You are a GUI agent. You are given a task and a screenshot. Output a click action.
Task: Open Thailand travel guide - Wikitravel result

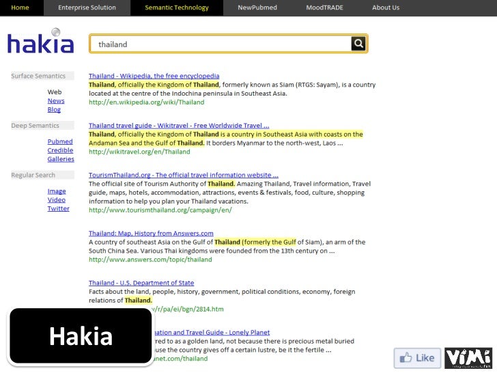[179, 125]
